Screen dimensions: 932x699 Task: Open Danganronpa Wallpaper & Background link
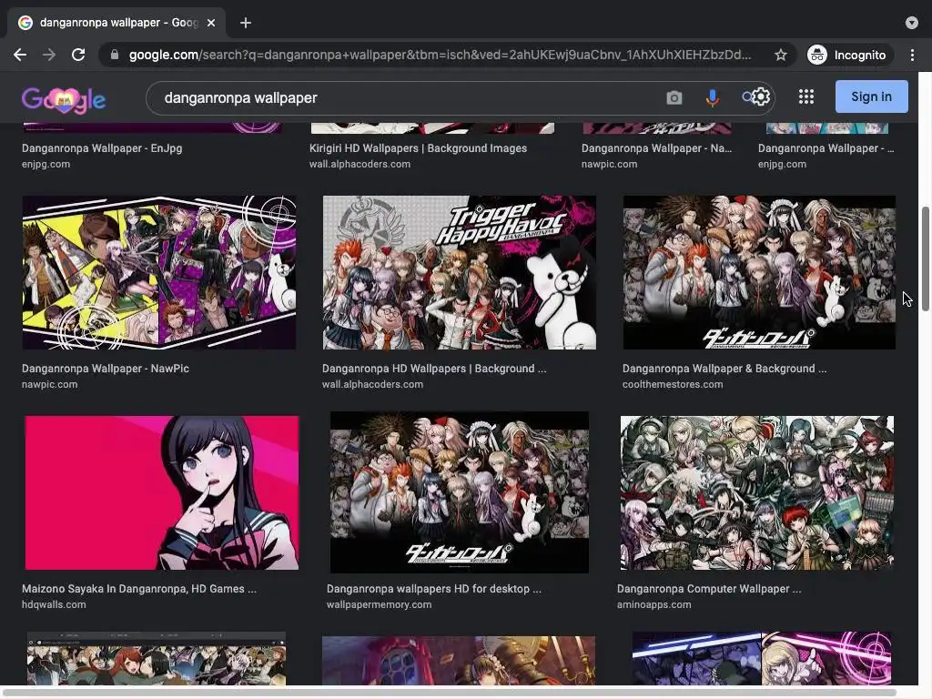point(724,369)
